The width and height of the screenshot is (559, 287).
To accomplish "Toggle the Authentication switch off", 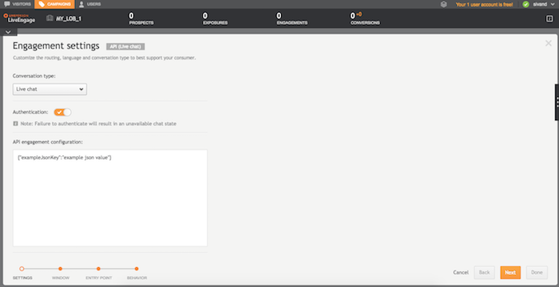I will [x=62, y=112].
